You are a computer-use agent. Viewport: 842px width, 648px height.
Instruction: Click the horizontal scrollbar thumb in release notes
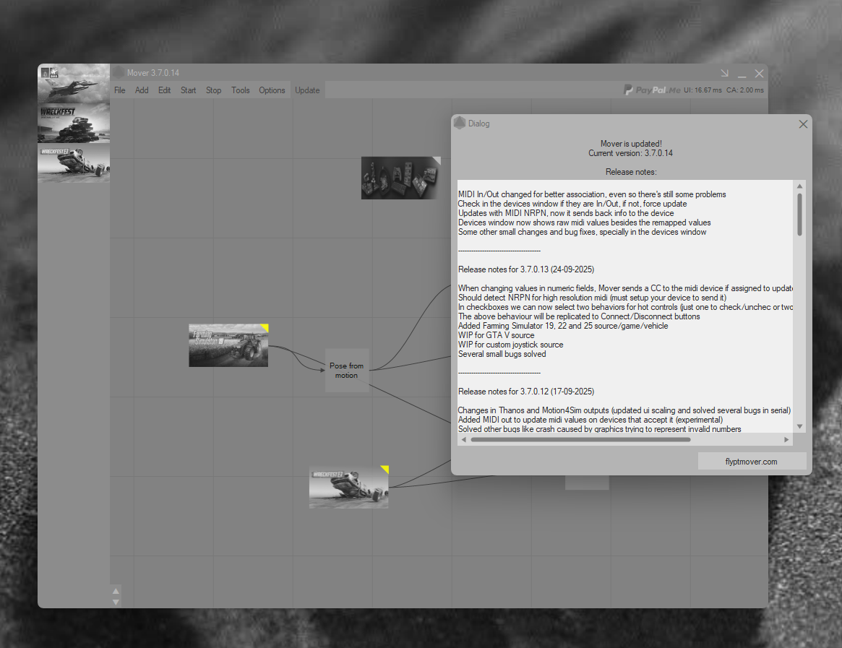pos(580,439)
